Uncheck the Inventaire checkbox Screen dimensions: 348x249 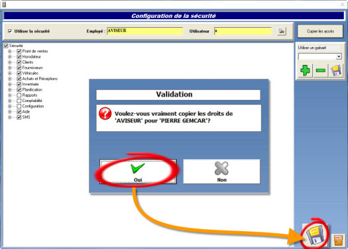[19, 84]
